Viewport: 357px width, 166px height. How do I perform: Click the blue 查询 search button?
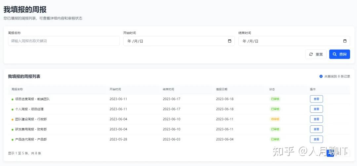pos(339,54)
